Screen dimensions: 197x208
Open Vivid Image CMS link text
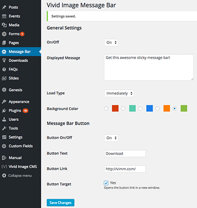pyautogui.click(x=23, y=167)
